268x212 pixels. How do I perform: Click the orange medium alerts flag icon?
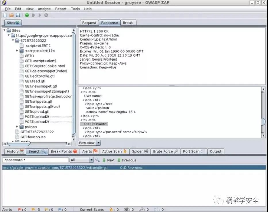(33, 209)
